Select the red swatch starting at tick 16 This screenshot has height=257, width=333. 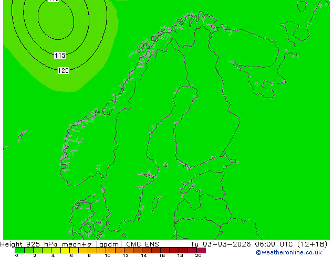pos(165,250)
